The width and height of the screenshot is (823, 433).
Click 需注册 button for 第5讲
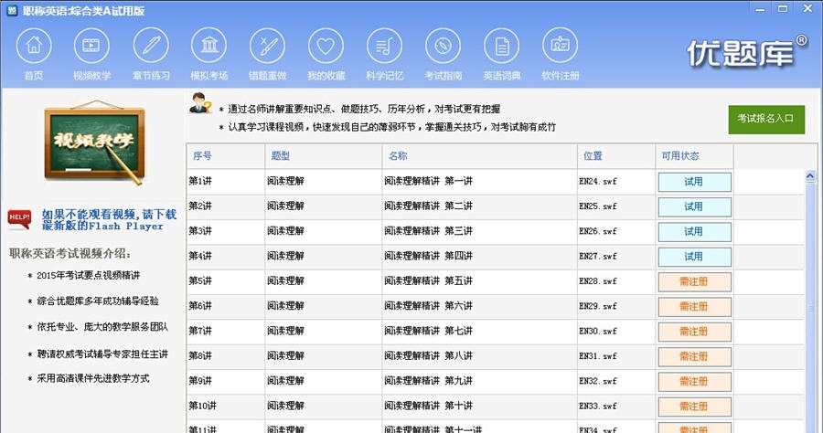tap(694, 282)
